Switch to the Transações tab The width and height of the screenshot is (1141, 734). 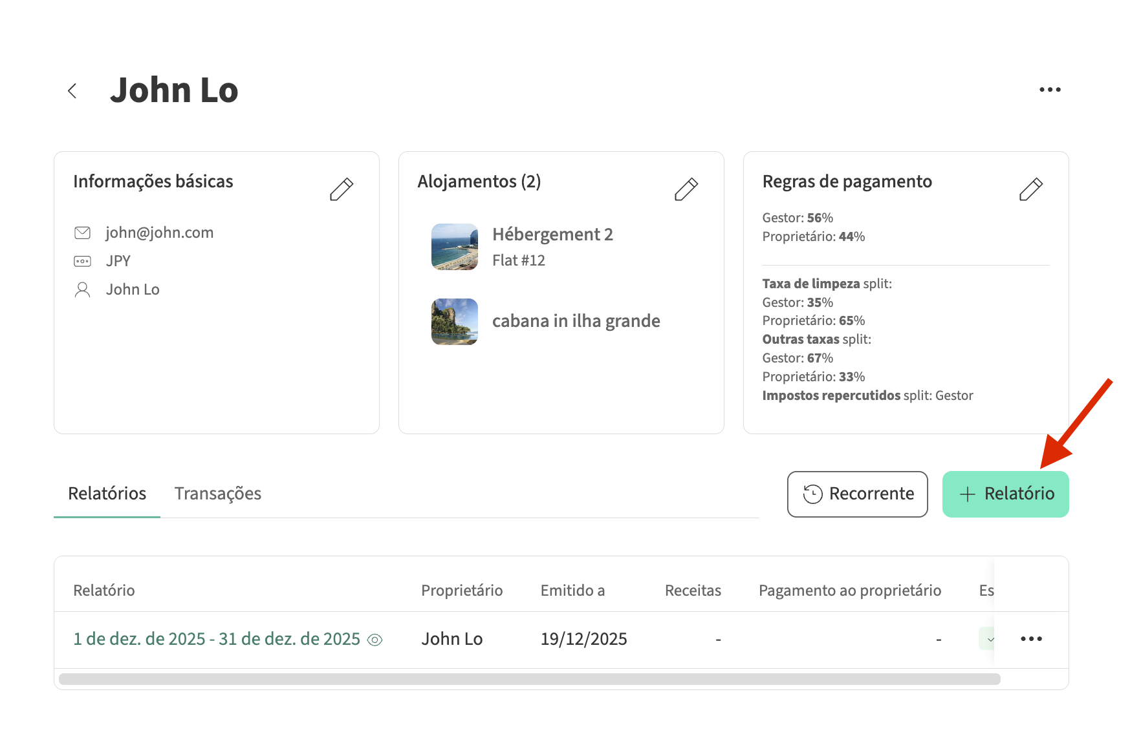pos(217,494)
